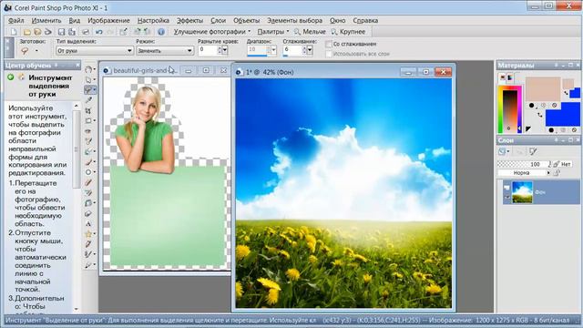
Task: Open the 'Режим' dropdown set to Заменить
Action: pos(165,51)
